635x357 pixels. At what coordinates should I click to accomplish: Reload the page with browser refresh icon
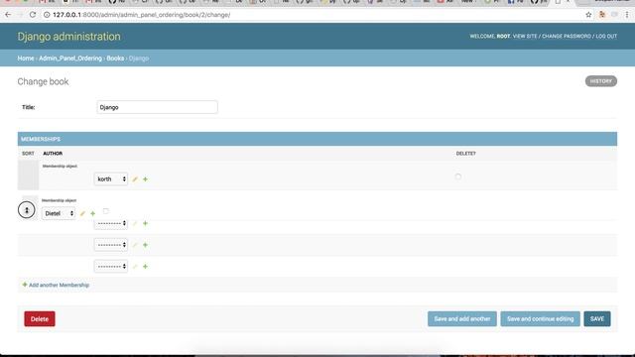click(33, 15)
